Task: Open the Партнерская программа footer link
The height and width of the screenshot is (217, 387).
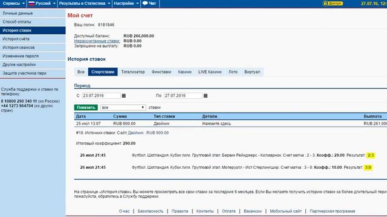Action: (333, 211)
